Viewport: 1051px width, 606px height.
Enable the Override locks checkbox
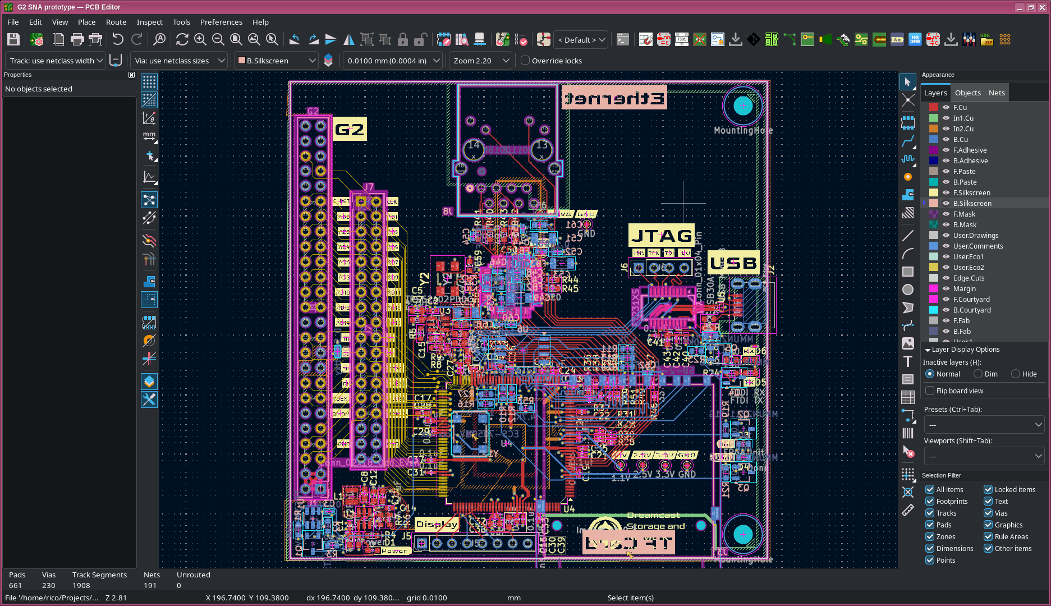click(525, 61)
